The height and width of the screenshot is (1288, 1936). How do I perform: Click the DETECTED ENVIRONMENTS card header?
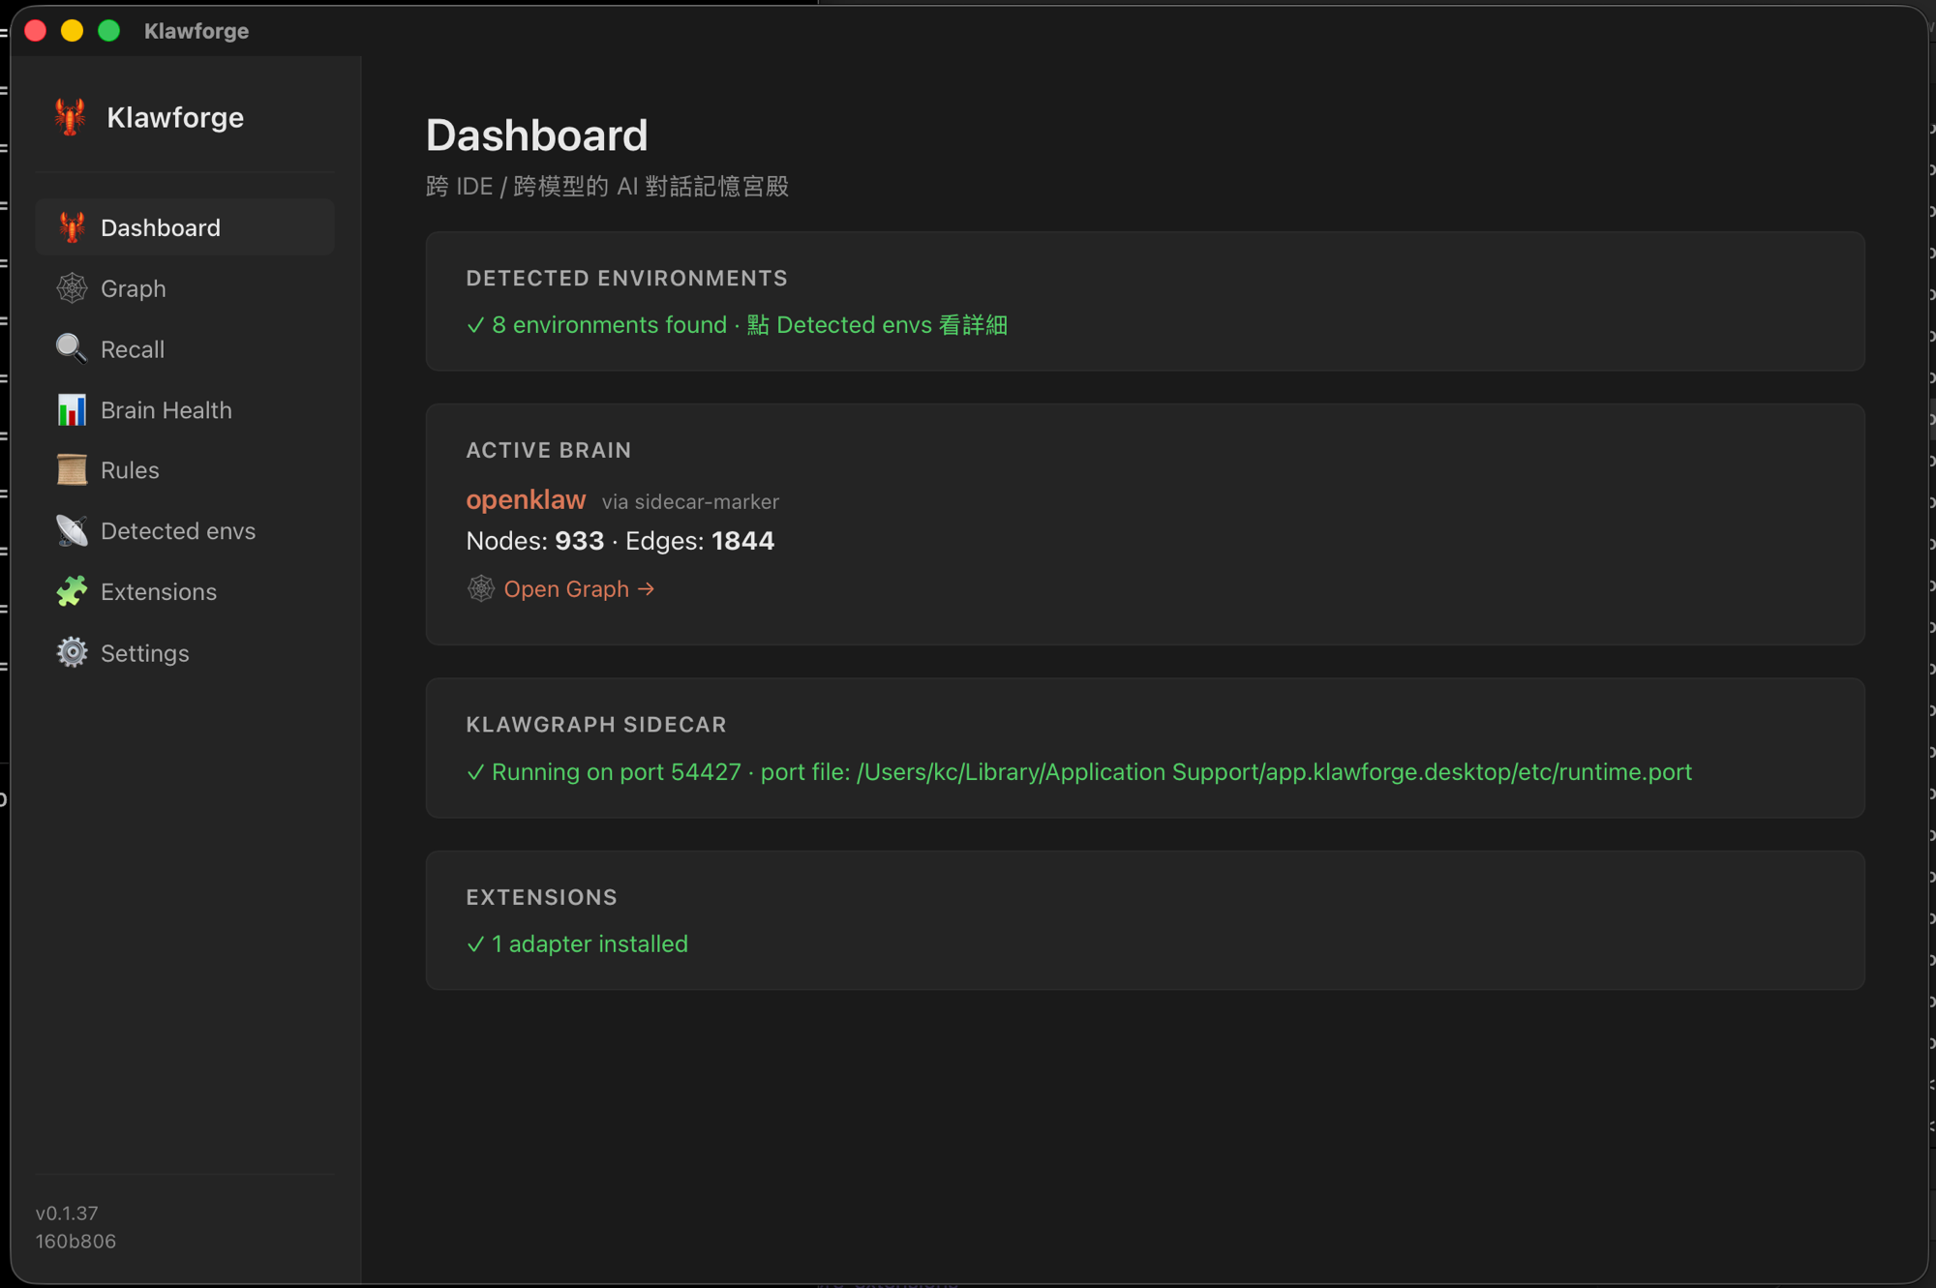pos(626,279)
